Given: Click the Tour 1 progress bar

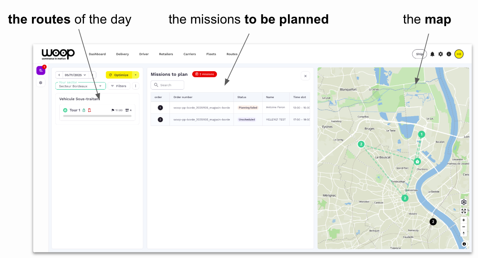Looking at the screenshot, I should [x=97, y=116].
